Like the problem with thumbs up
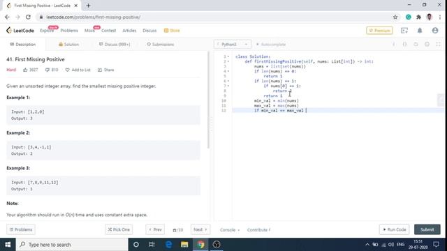The image size is (447, 251). coord(30,70)
